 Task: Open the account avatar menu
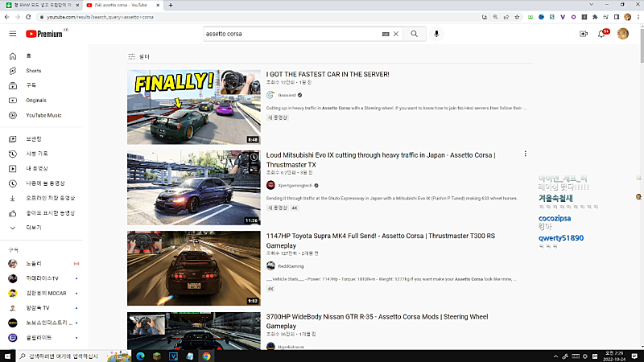point(622,34)
